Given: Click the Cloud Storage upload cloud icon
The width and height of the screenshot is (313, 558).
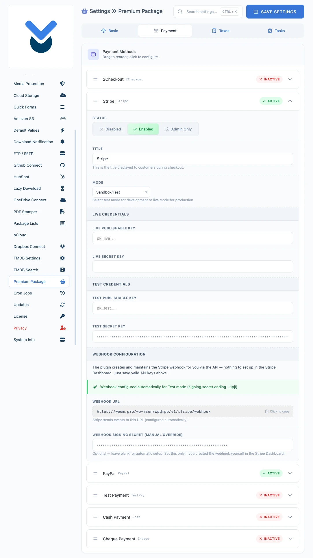Looking at the screenshot, I should (63, 95).
